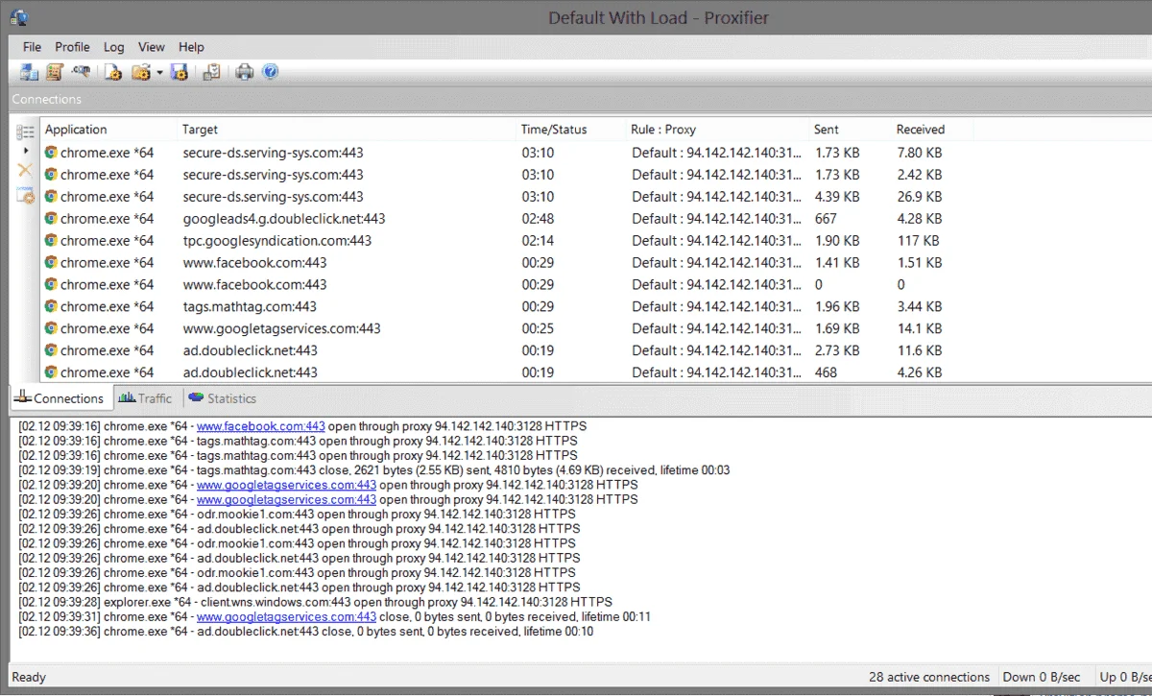Switch to the Traffic tab
The image size is (1152, 696).
(144, 398)
